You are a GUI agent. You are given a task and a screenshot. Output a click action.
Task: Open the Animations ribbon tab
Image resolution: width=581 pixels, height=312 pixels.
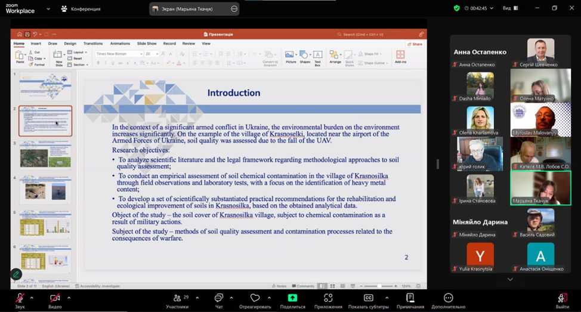tap(120, 44)
